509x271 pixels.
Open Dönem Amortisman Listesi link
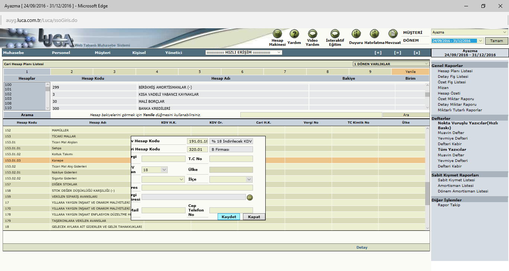coord(463,191)
